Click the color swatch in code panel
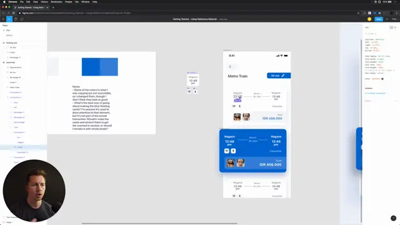This screenshot has height=225, width=400. (x=382, y=79)
